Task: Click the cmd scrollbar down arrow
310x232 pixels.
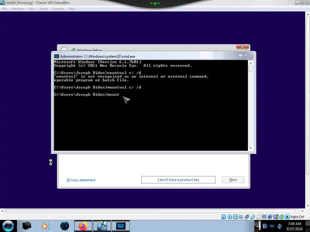Action: (251, 148)
